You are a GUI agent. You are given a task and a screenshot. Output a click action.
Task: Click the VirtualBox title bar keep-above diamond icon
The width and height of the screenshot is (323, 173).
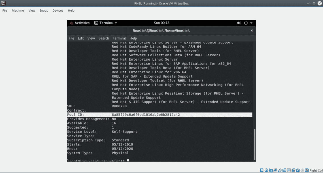click(x=314, y=3)
